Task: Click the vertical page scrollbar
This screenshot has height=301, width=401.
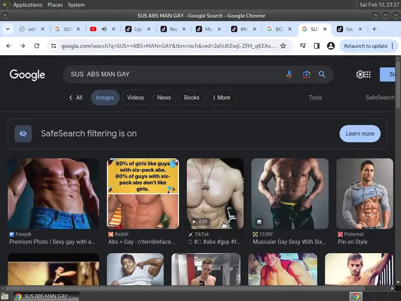Action: coord(398,85)
